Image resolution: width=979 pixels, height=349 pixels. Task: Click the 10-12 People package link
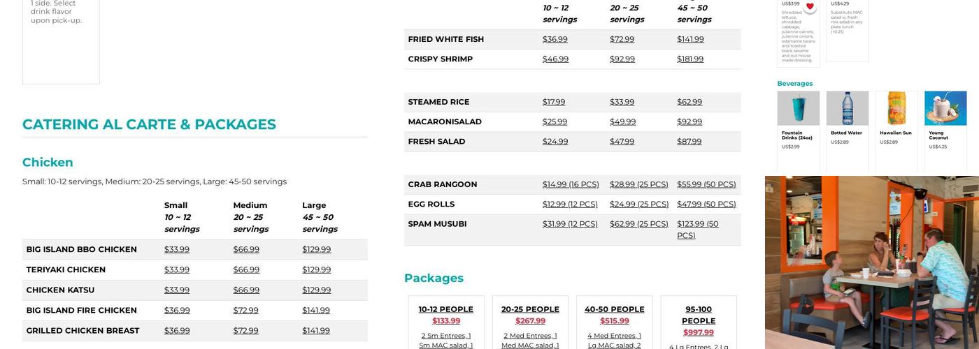[x=446, y=309]
